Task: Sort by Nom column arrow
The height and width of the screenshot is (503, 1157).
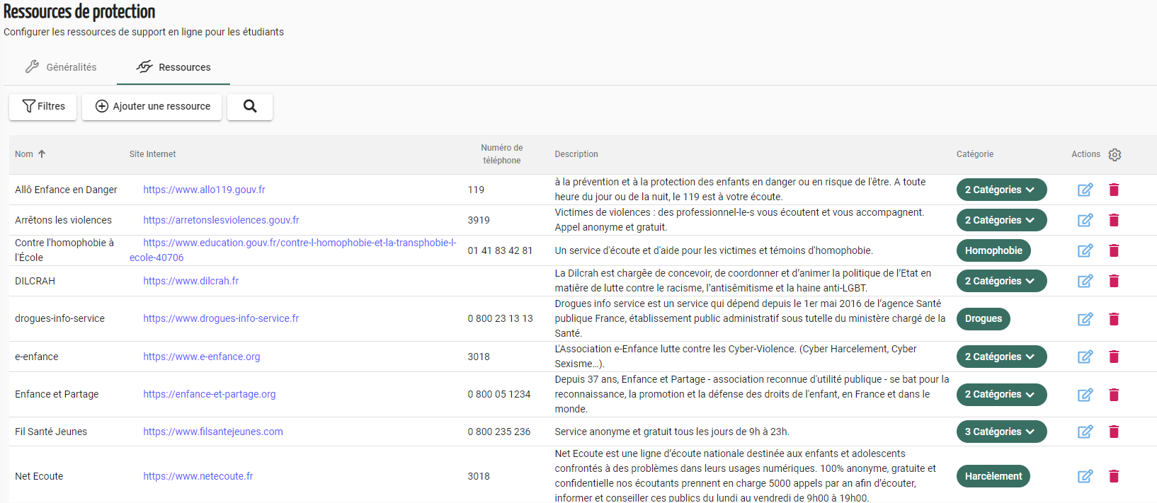Action: (x=42, y=154)
